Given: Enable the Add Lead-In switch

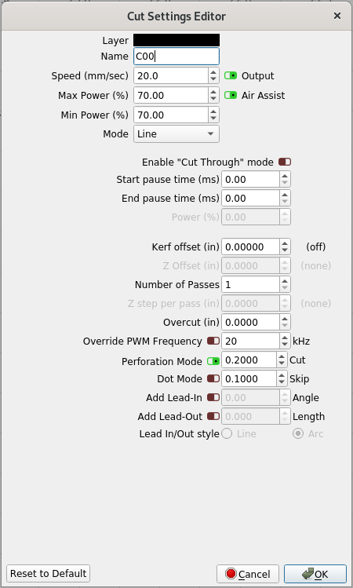Looking at the screenshot, I should point(213,397).
